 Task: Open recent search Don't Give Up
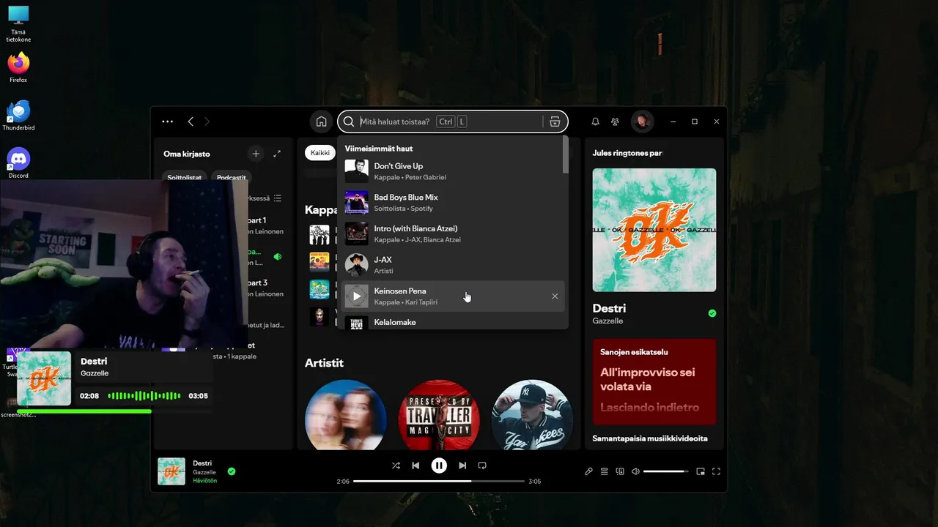coord(453,171)
